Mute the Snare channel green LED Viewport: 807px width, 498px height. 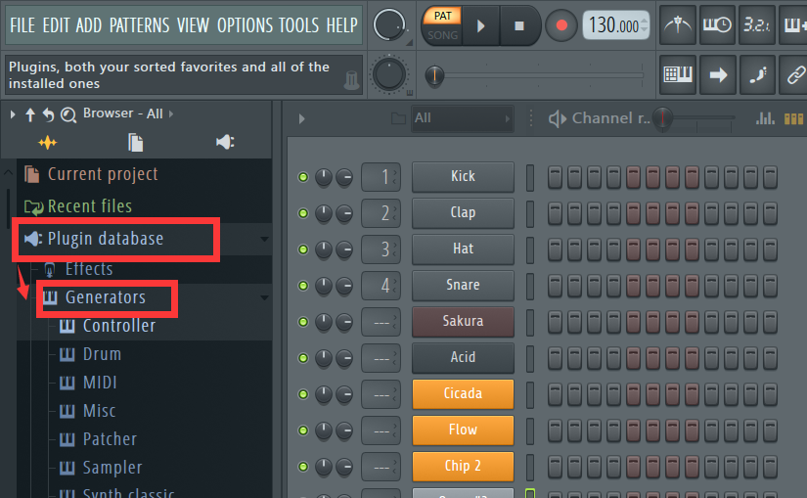(x=303, y=286)
